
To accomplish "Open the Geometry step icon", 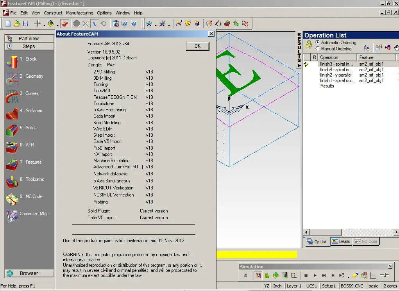I will pyautogui.click(x=12, y=79).
